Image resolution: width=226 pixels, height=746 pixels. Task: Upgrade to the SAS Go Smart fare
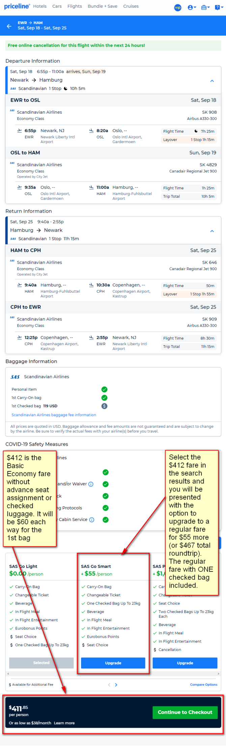click(113, 663)
